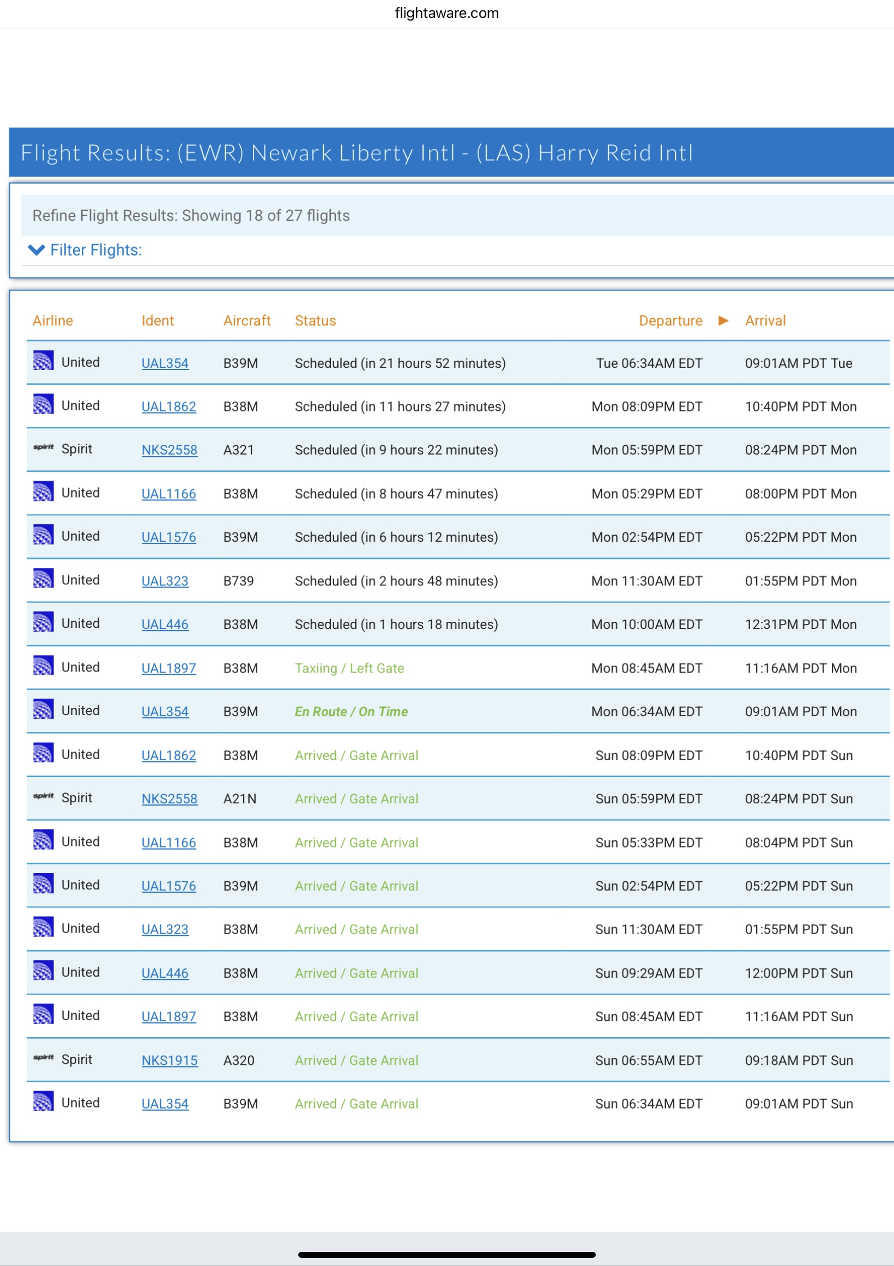This screenshot has height=1266, width=894.
Task: Open UAL446 flight departing Sun 09:29AM
Action: pos(165,974)
